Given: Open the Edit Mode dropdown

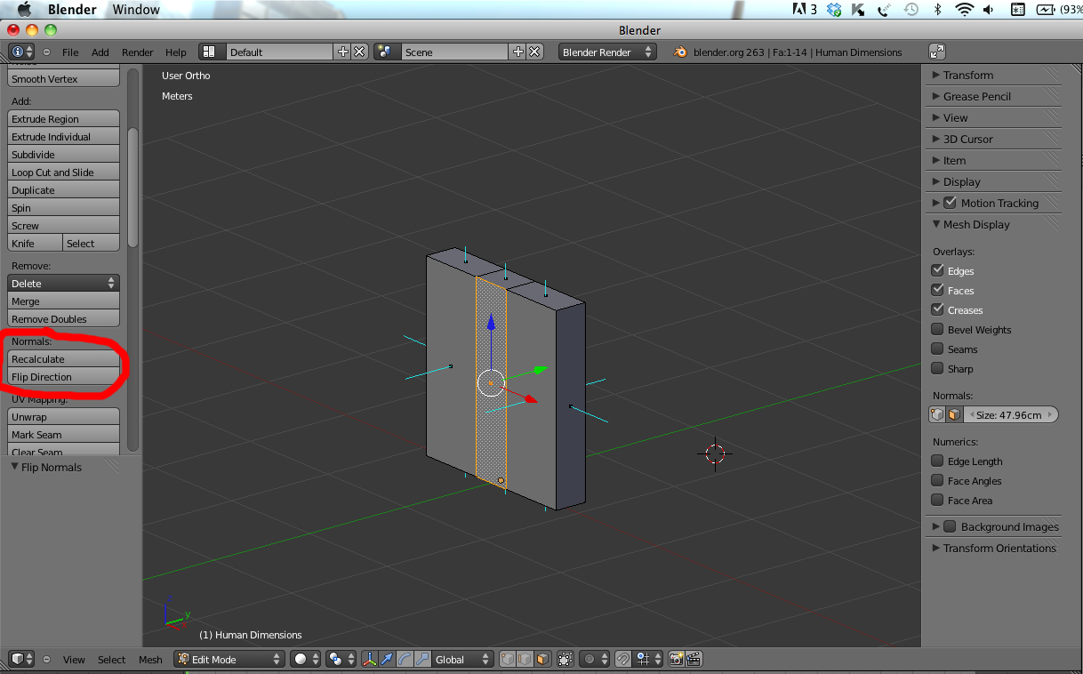Looking at the screenshot, I should pyautogui.click(x=229, y=659).
